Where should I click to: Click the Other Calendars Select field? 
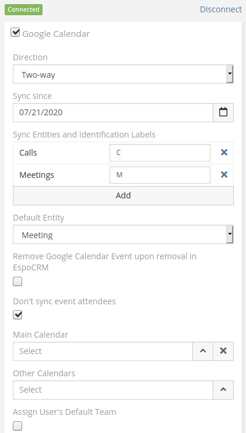pyautogui.click(x=113, y=390)
